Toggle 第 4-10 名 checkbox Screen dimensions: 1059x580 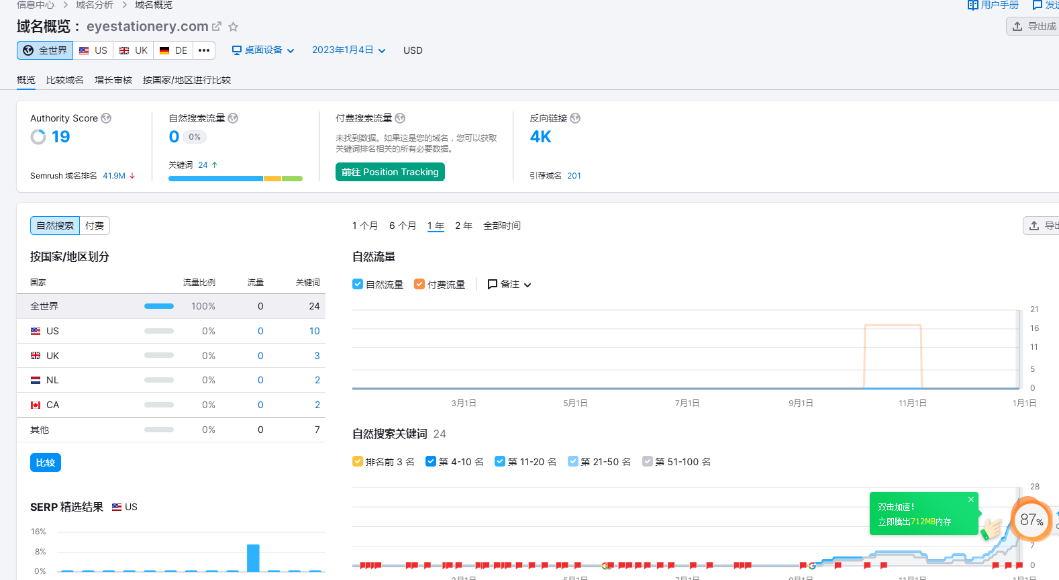pyautogui.click(x=431, y=461)
